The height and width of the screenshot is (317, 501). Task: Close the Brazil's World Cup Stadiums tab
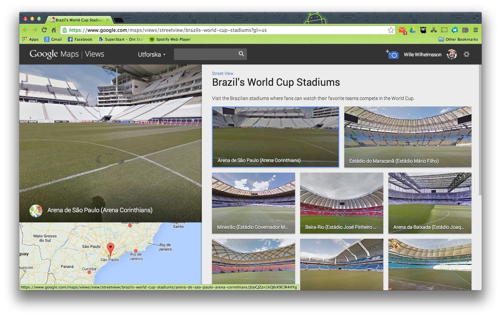coord(108,20)
